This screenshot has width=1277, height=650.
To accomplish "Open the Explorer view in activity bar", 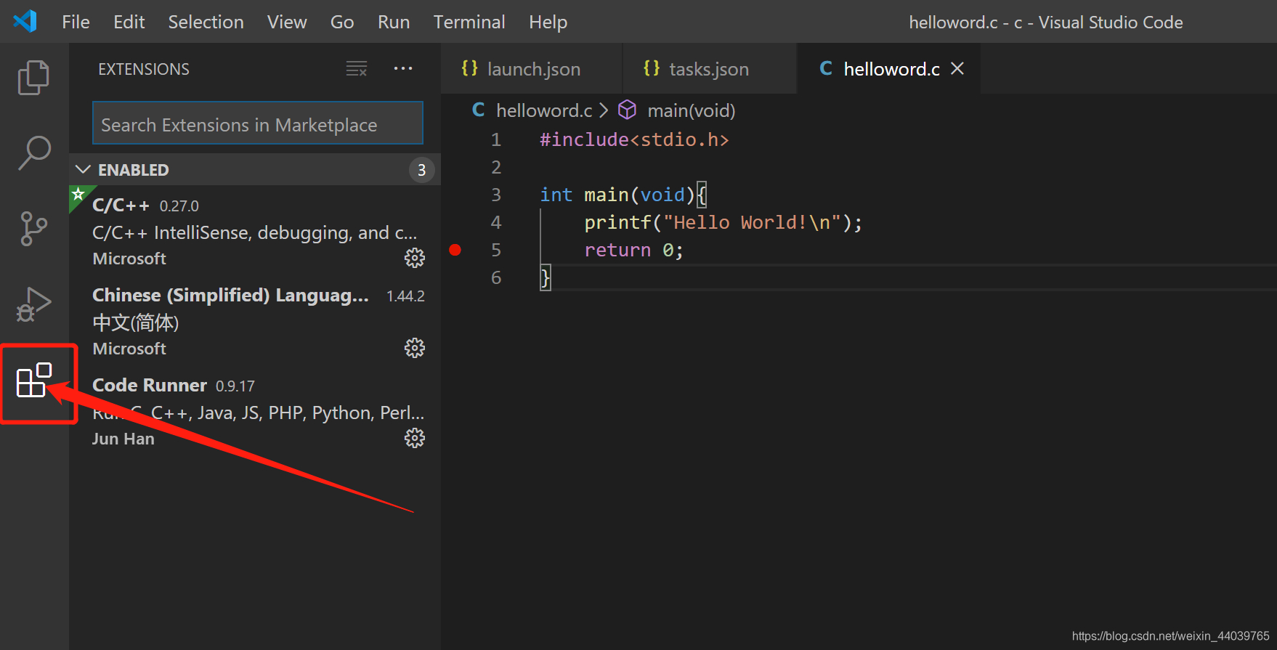I will click(x=33, y=77).
